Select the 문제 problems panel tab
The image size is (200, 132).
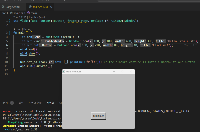click(x=5, y=103)
